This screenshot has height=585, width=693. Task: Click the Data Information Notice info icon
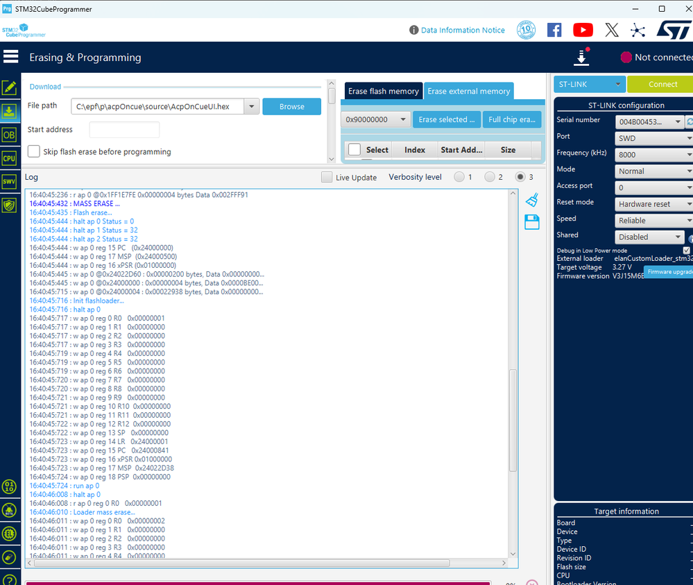pyautogui.click(x=413, y=30)
